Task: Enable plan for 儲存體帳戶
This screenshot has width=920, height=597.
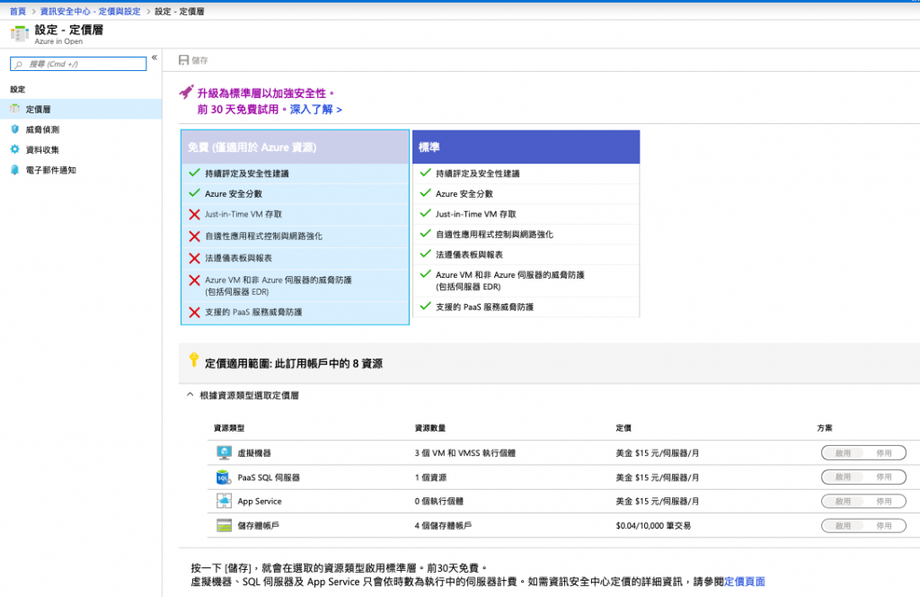Action: click(843, 526)
